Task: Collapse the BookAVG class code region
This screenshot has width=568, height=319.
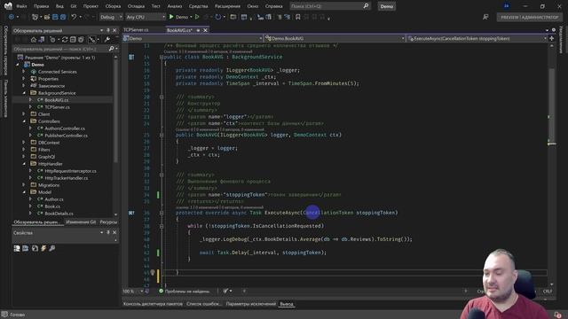Action: click(162, 57)
